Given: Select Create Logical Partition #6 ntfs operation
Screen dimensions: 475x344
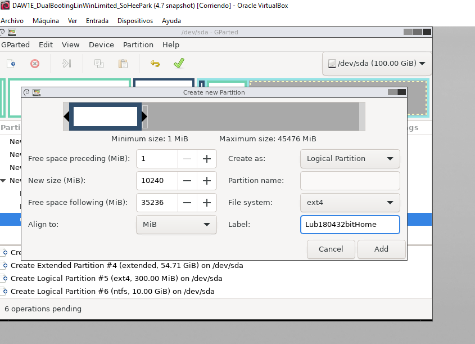Looking at the screenshot, I should click(112, 292).
